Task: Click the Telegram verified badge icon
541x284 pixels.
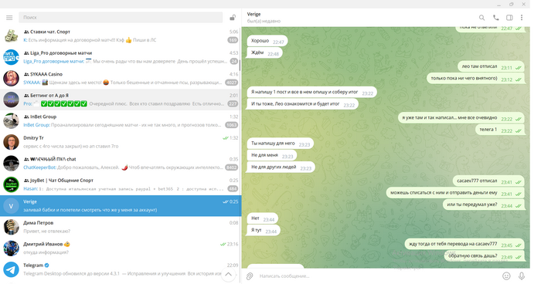Action: [x=47, y=265]
